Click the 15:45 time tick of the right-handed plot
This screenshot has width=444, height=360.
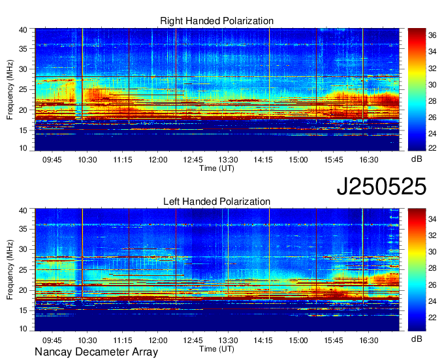point(333,160)
